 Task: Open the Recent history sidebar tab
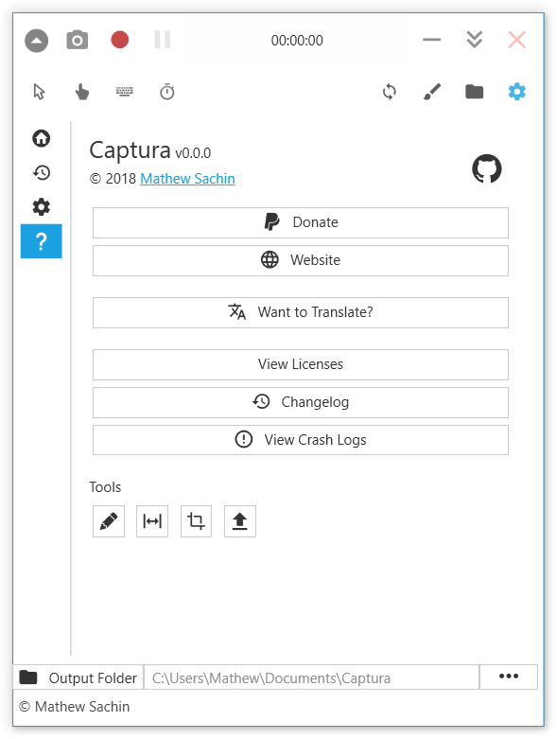(42, 173)
